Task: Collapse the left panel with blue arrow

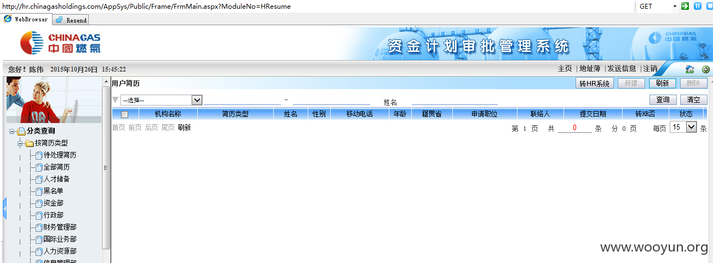Action: [x=4, y=209]
